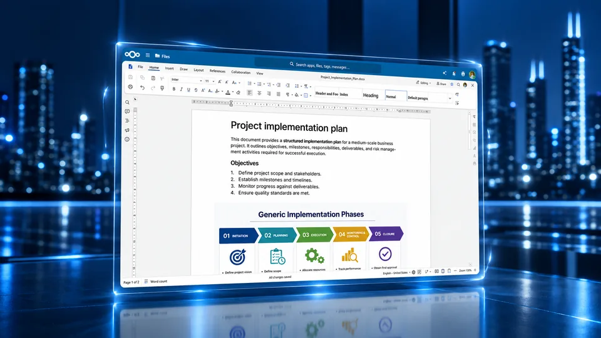Expand the paragraph styles gallery chevron

tap(450, 98)
